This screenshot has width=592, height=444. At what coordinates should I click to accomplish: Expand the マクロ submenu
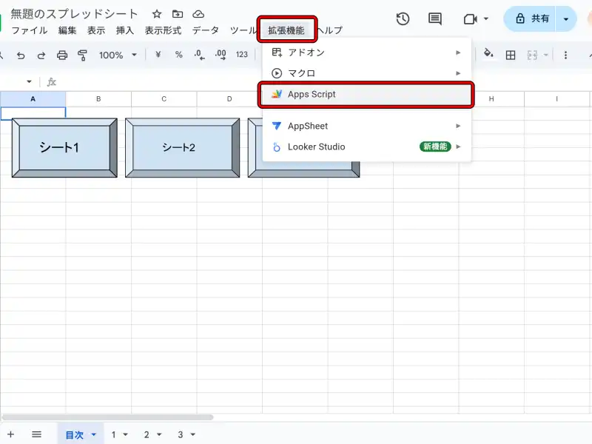pyautogui.click(x=366, y=73)
